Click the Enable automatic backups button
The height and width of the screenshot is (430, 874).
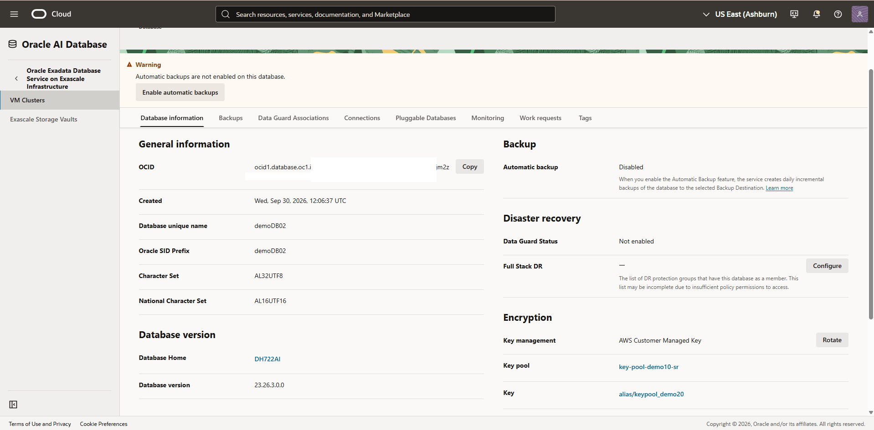coord(180,92)
